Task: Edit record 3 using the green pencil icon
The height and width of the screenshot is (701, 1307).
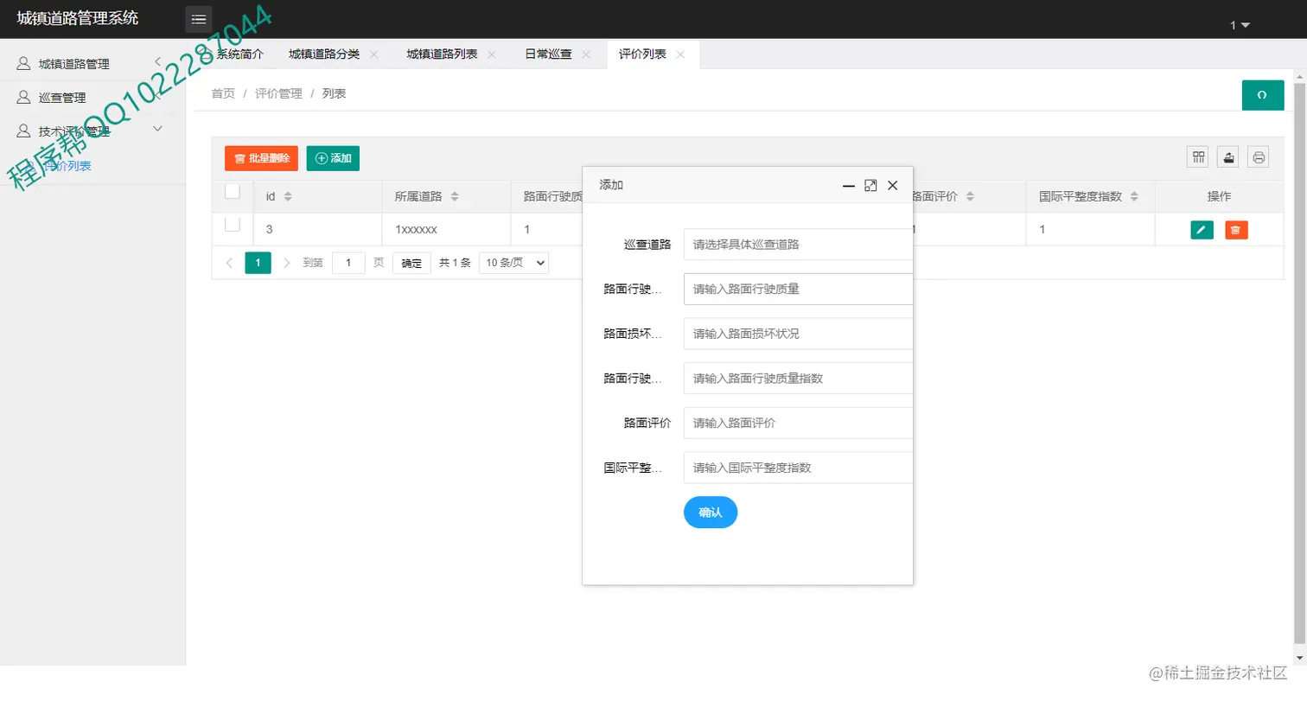Action: pyautogui.click(x=1203, y=229)
